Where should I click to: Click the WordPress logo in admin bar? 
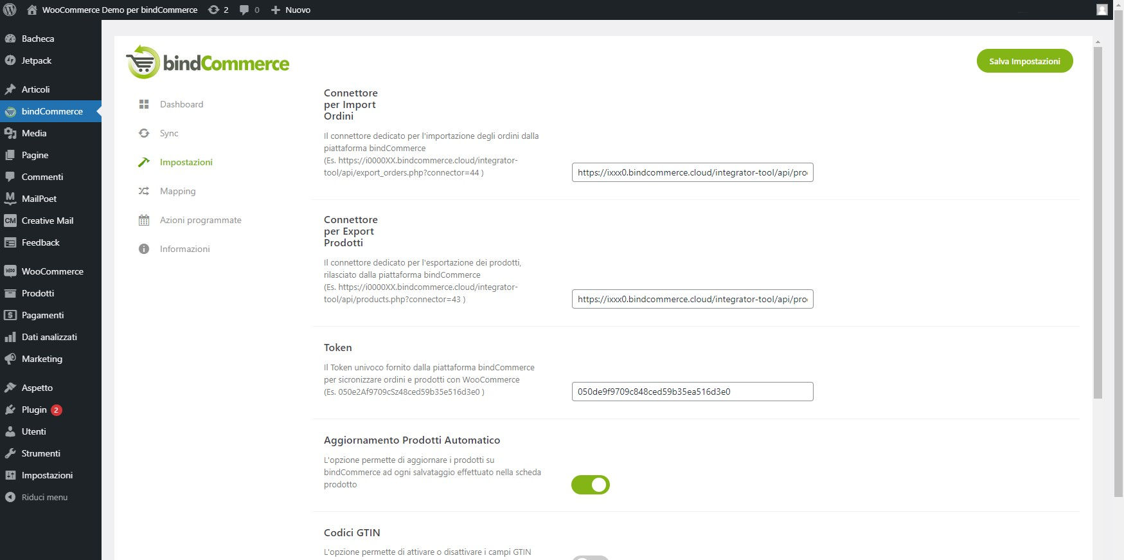point(10,10)
